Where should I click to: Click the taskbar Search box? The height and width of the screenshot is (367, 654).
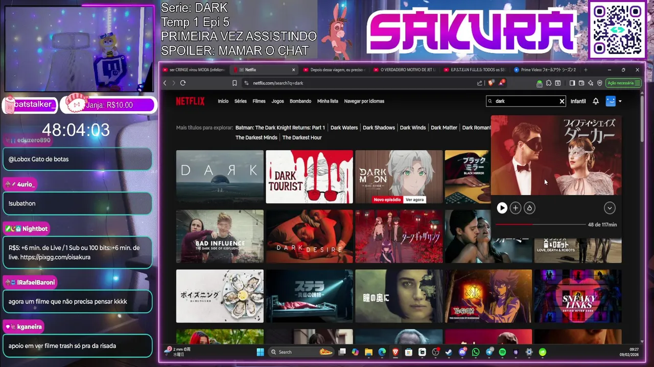[301, 352]
